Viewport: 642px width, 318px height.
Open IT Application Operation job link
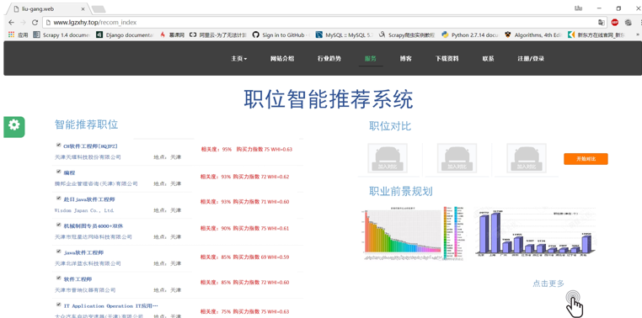pyautogui.click(x=110, y=305)
